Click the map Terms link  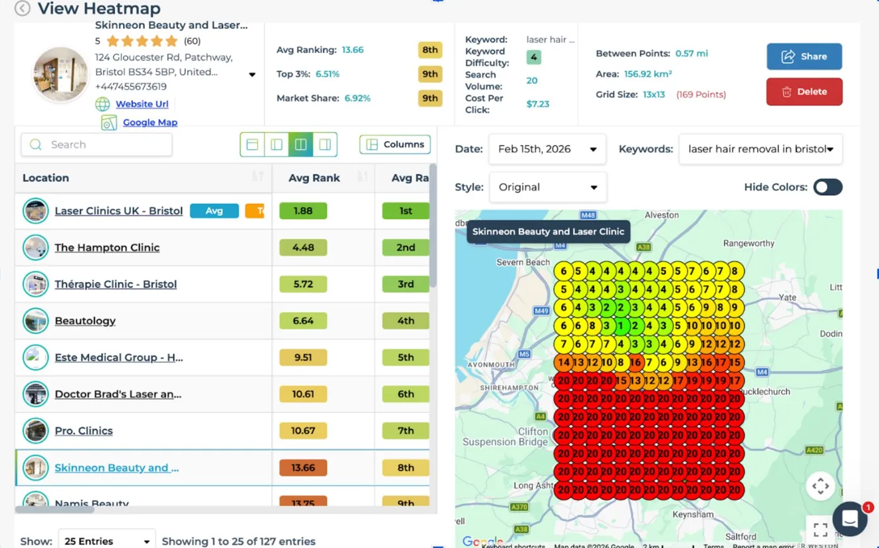click(713, 545)
